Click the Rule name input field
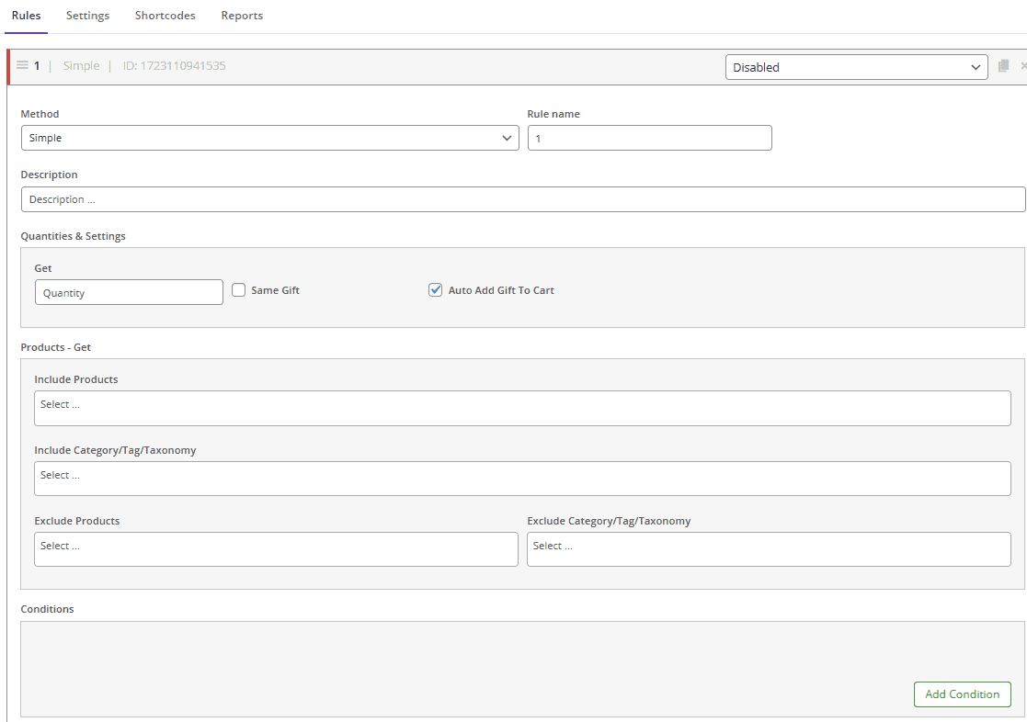This screenshot has width=1027, height=722. 649,138
